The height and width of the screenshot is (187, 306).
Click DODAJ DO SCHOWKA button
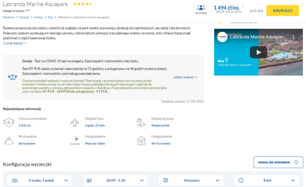278,162
